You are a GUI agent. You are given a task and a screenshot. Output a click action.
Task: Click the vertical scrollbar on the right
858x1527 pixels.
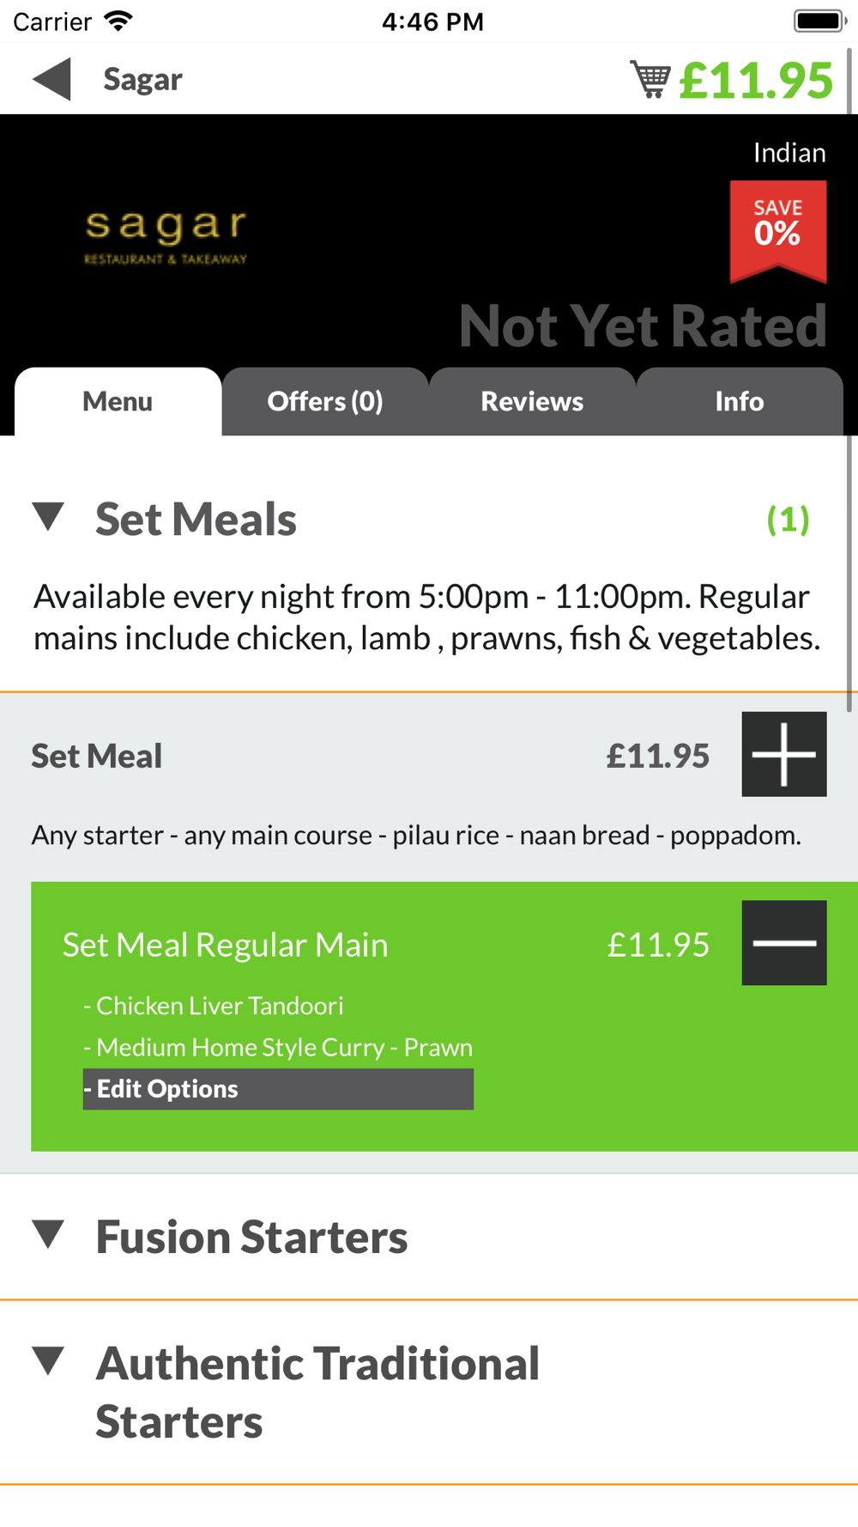849,378
